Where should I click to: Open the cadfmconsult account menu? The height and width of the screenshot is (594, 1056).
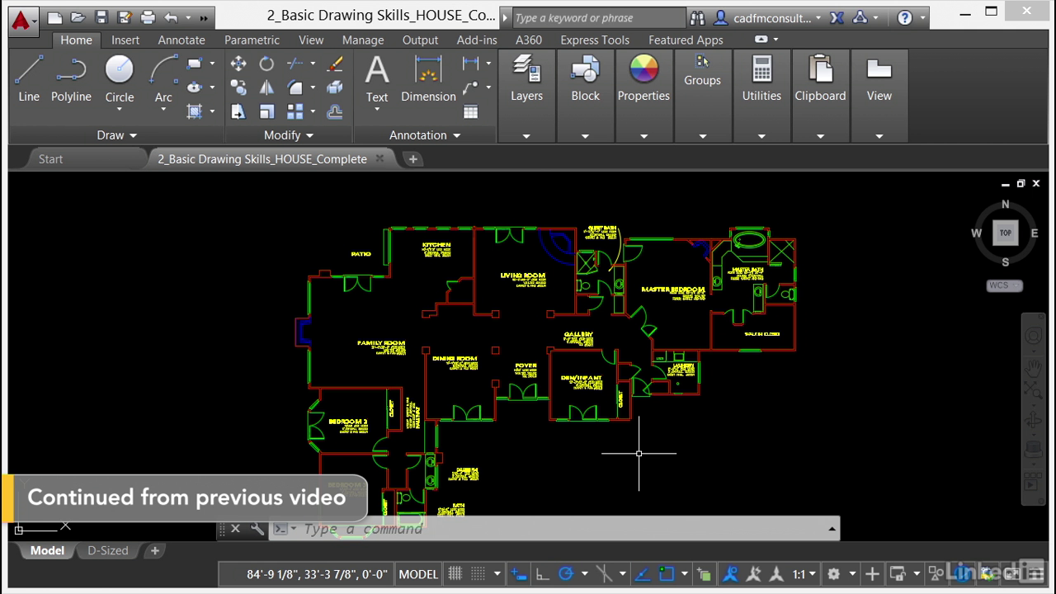[766, 17]
